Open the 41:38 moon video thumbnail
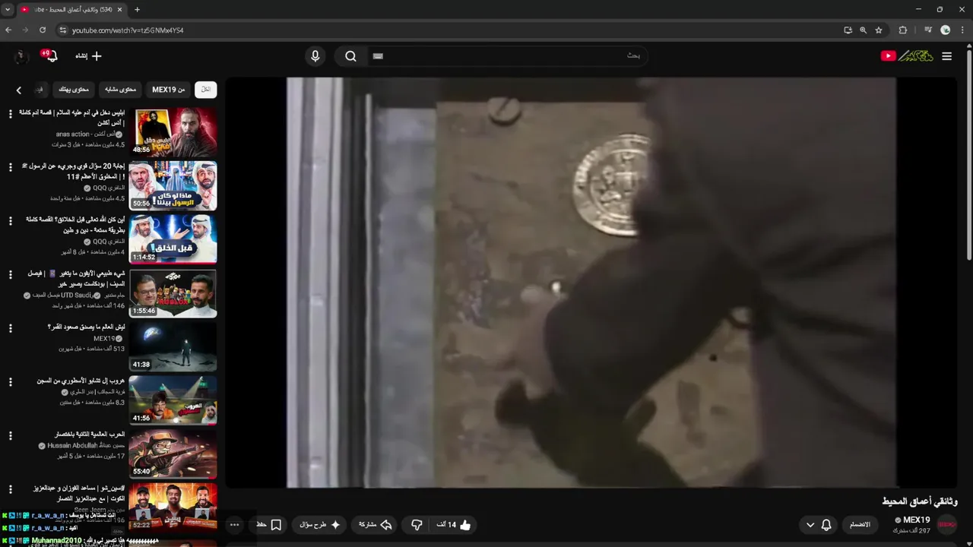The image size is (973, 547). pyautogui.click(x=173, y=346)
